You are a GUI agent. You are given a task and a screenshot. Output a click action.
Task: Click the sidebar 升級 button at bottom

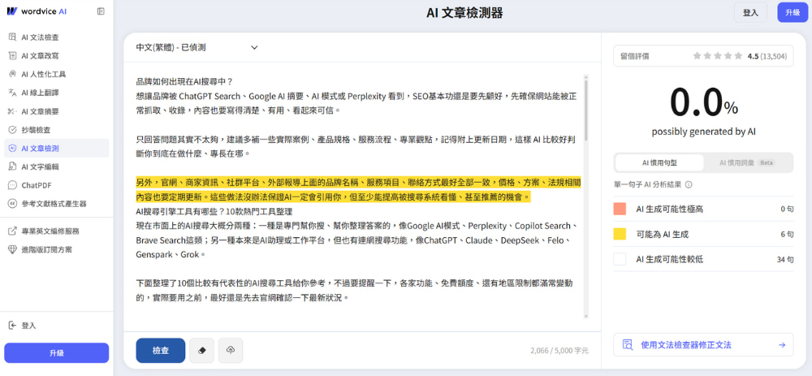tap(57, 353)
